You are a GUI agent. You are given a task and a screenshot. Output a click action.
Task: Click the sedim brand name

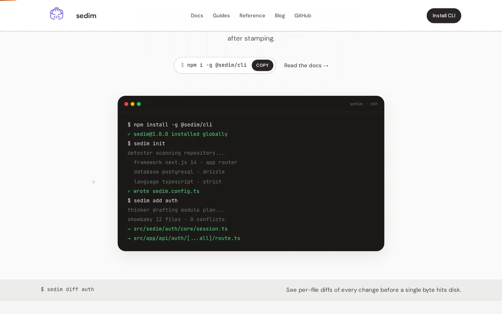(x=86, y=15)
